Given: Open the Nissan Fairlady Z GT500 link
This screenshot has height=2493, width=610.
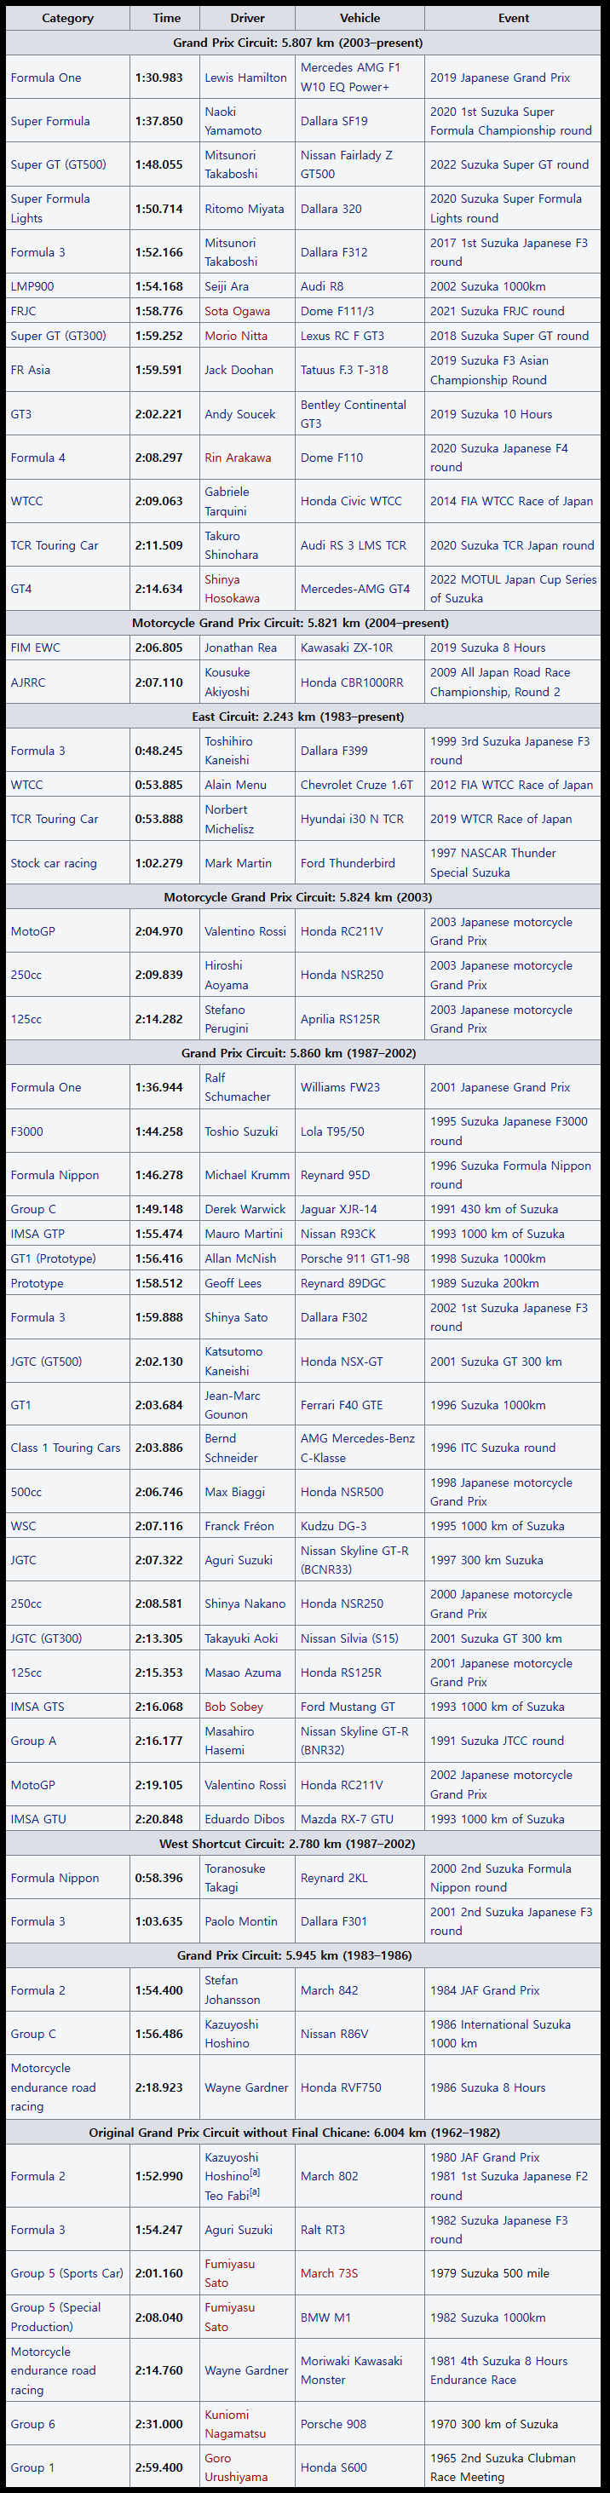Looking at the screenshot, I should point(346,164).
